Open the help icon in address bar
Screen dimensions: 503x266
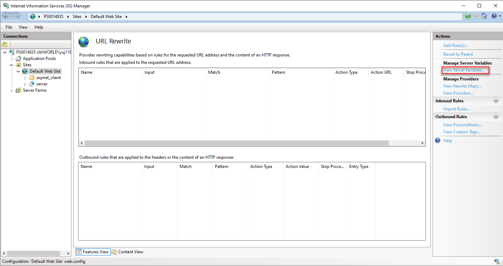[494, 16]
